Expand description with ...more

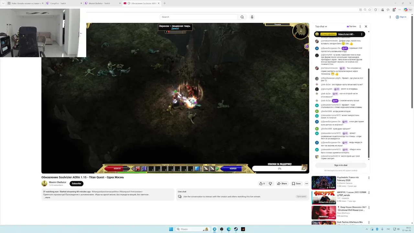[47, 197]
